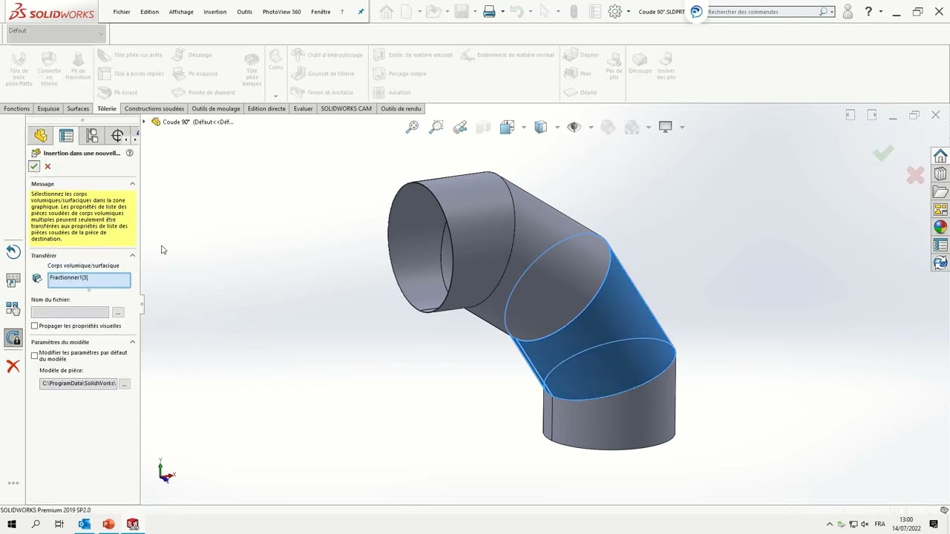Open the Hide/Show Items dropdown arrow
The image size is (950, 534).
click(591, 128)
